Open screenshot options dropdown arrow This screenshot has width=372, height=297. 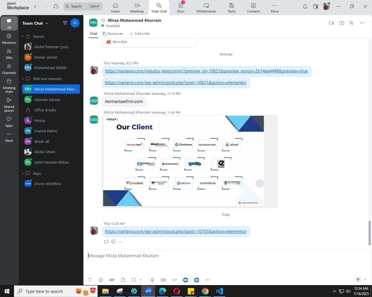141,280
